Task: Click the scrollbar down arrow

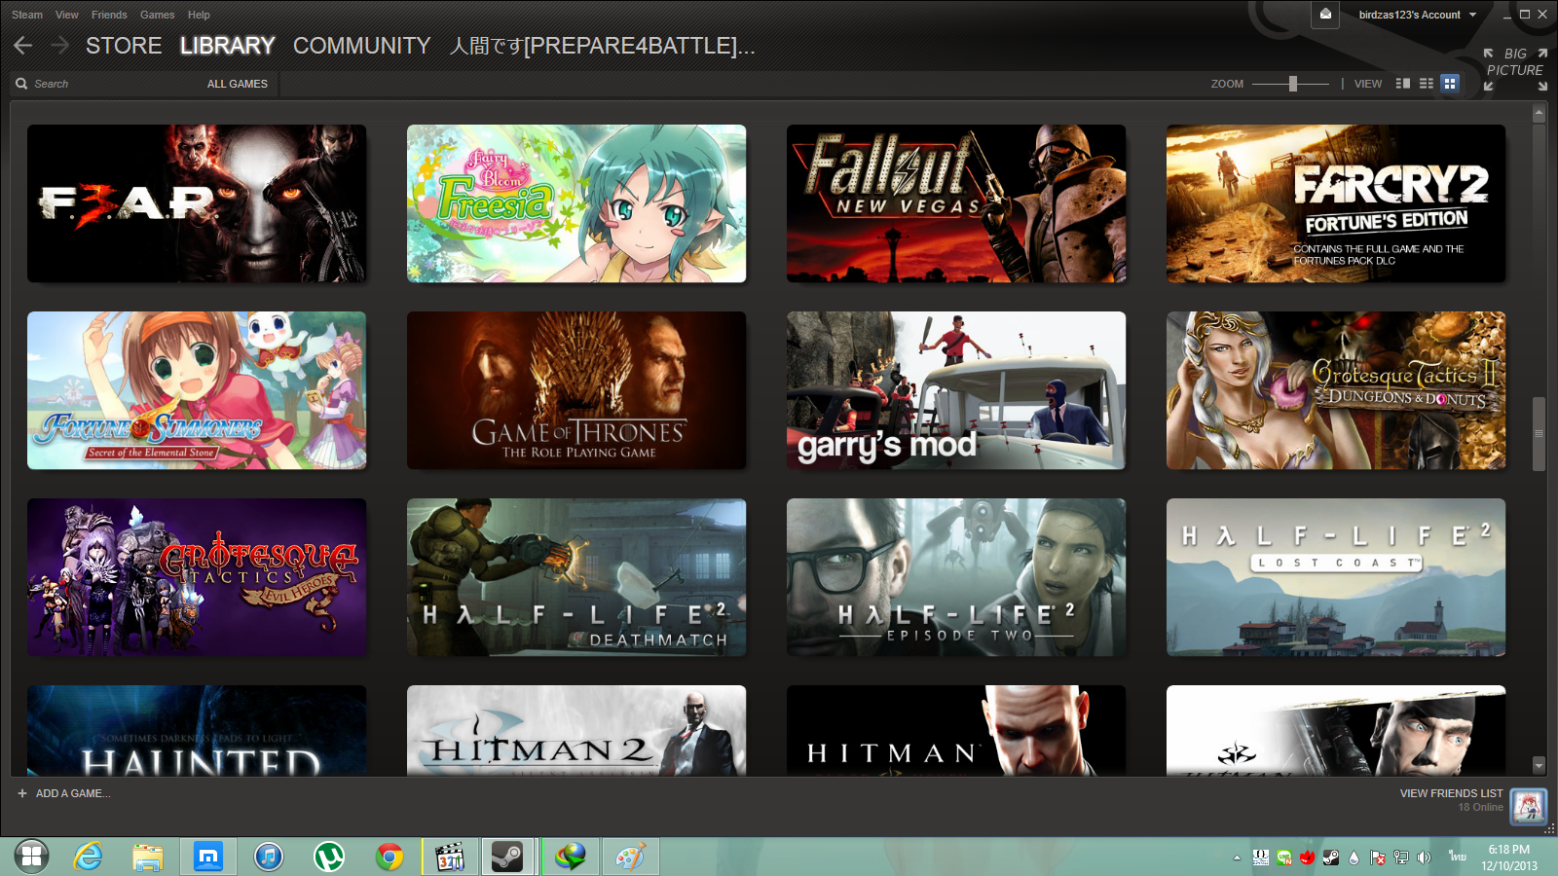Action: [1539, 765]
